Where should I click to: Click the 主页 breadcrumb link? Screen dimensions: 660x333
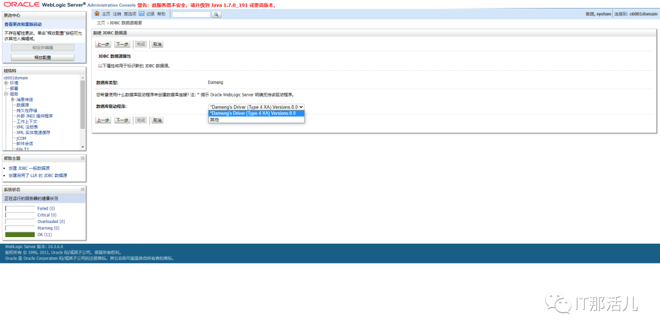pyautogui.click(x=101, y=23)
